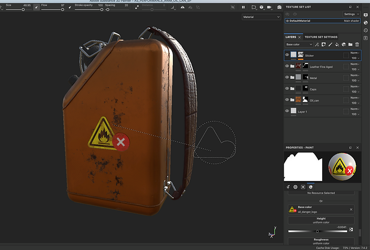Open shader settings globe icon in sidebar
Viewport: 370px width, 250px height.
365,23
